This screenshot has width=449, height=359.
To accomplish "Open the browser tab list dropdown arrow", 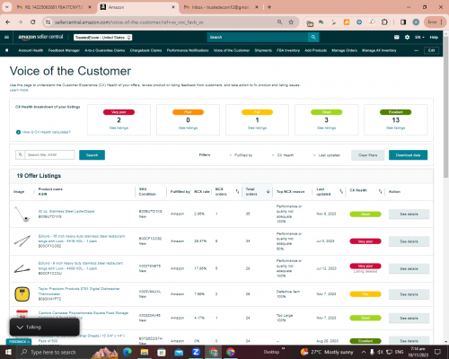I will [6, 7].
